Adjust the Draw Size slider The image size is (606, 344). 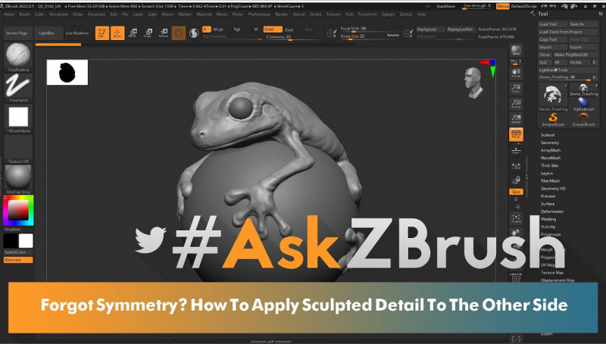pos(370,36)
